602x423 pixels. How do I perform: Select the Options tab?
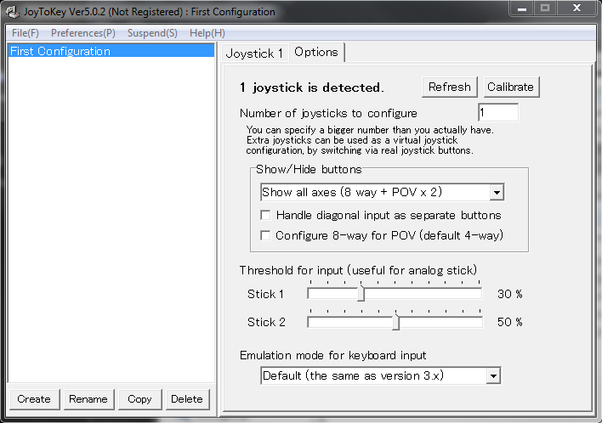(316, 52)
